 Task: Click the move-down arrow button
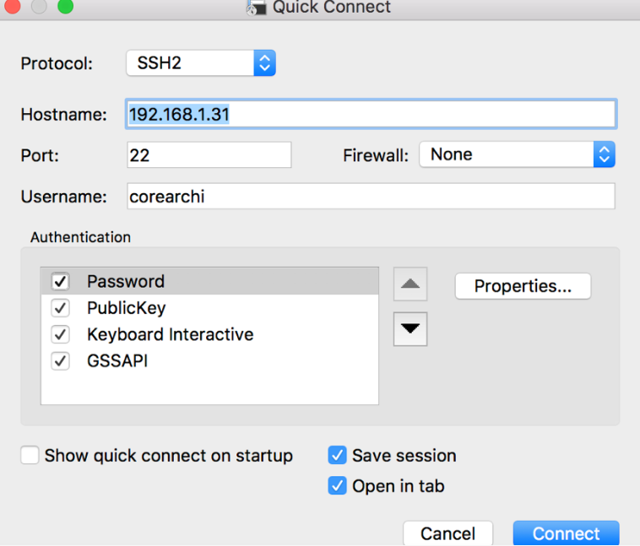pos(410,329)
